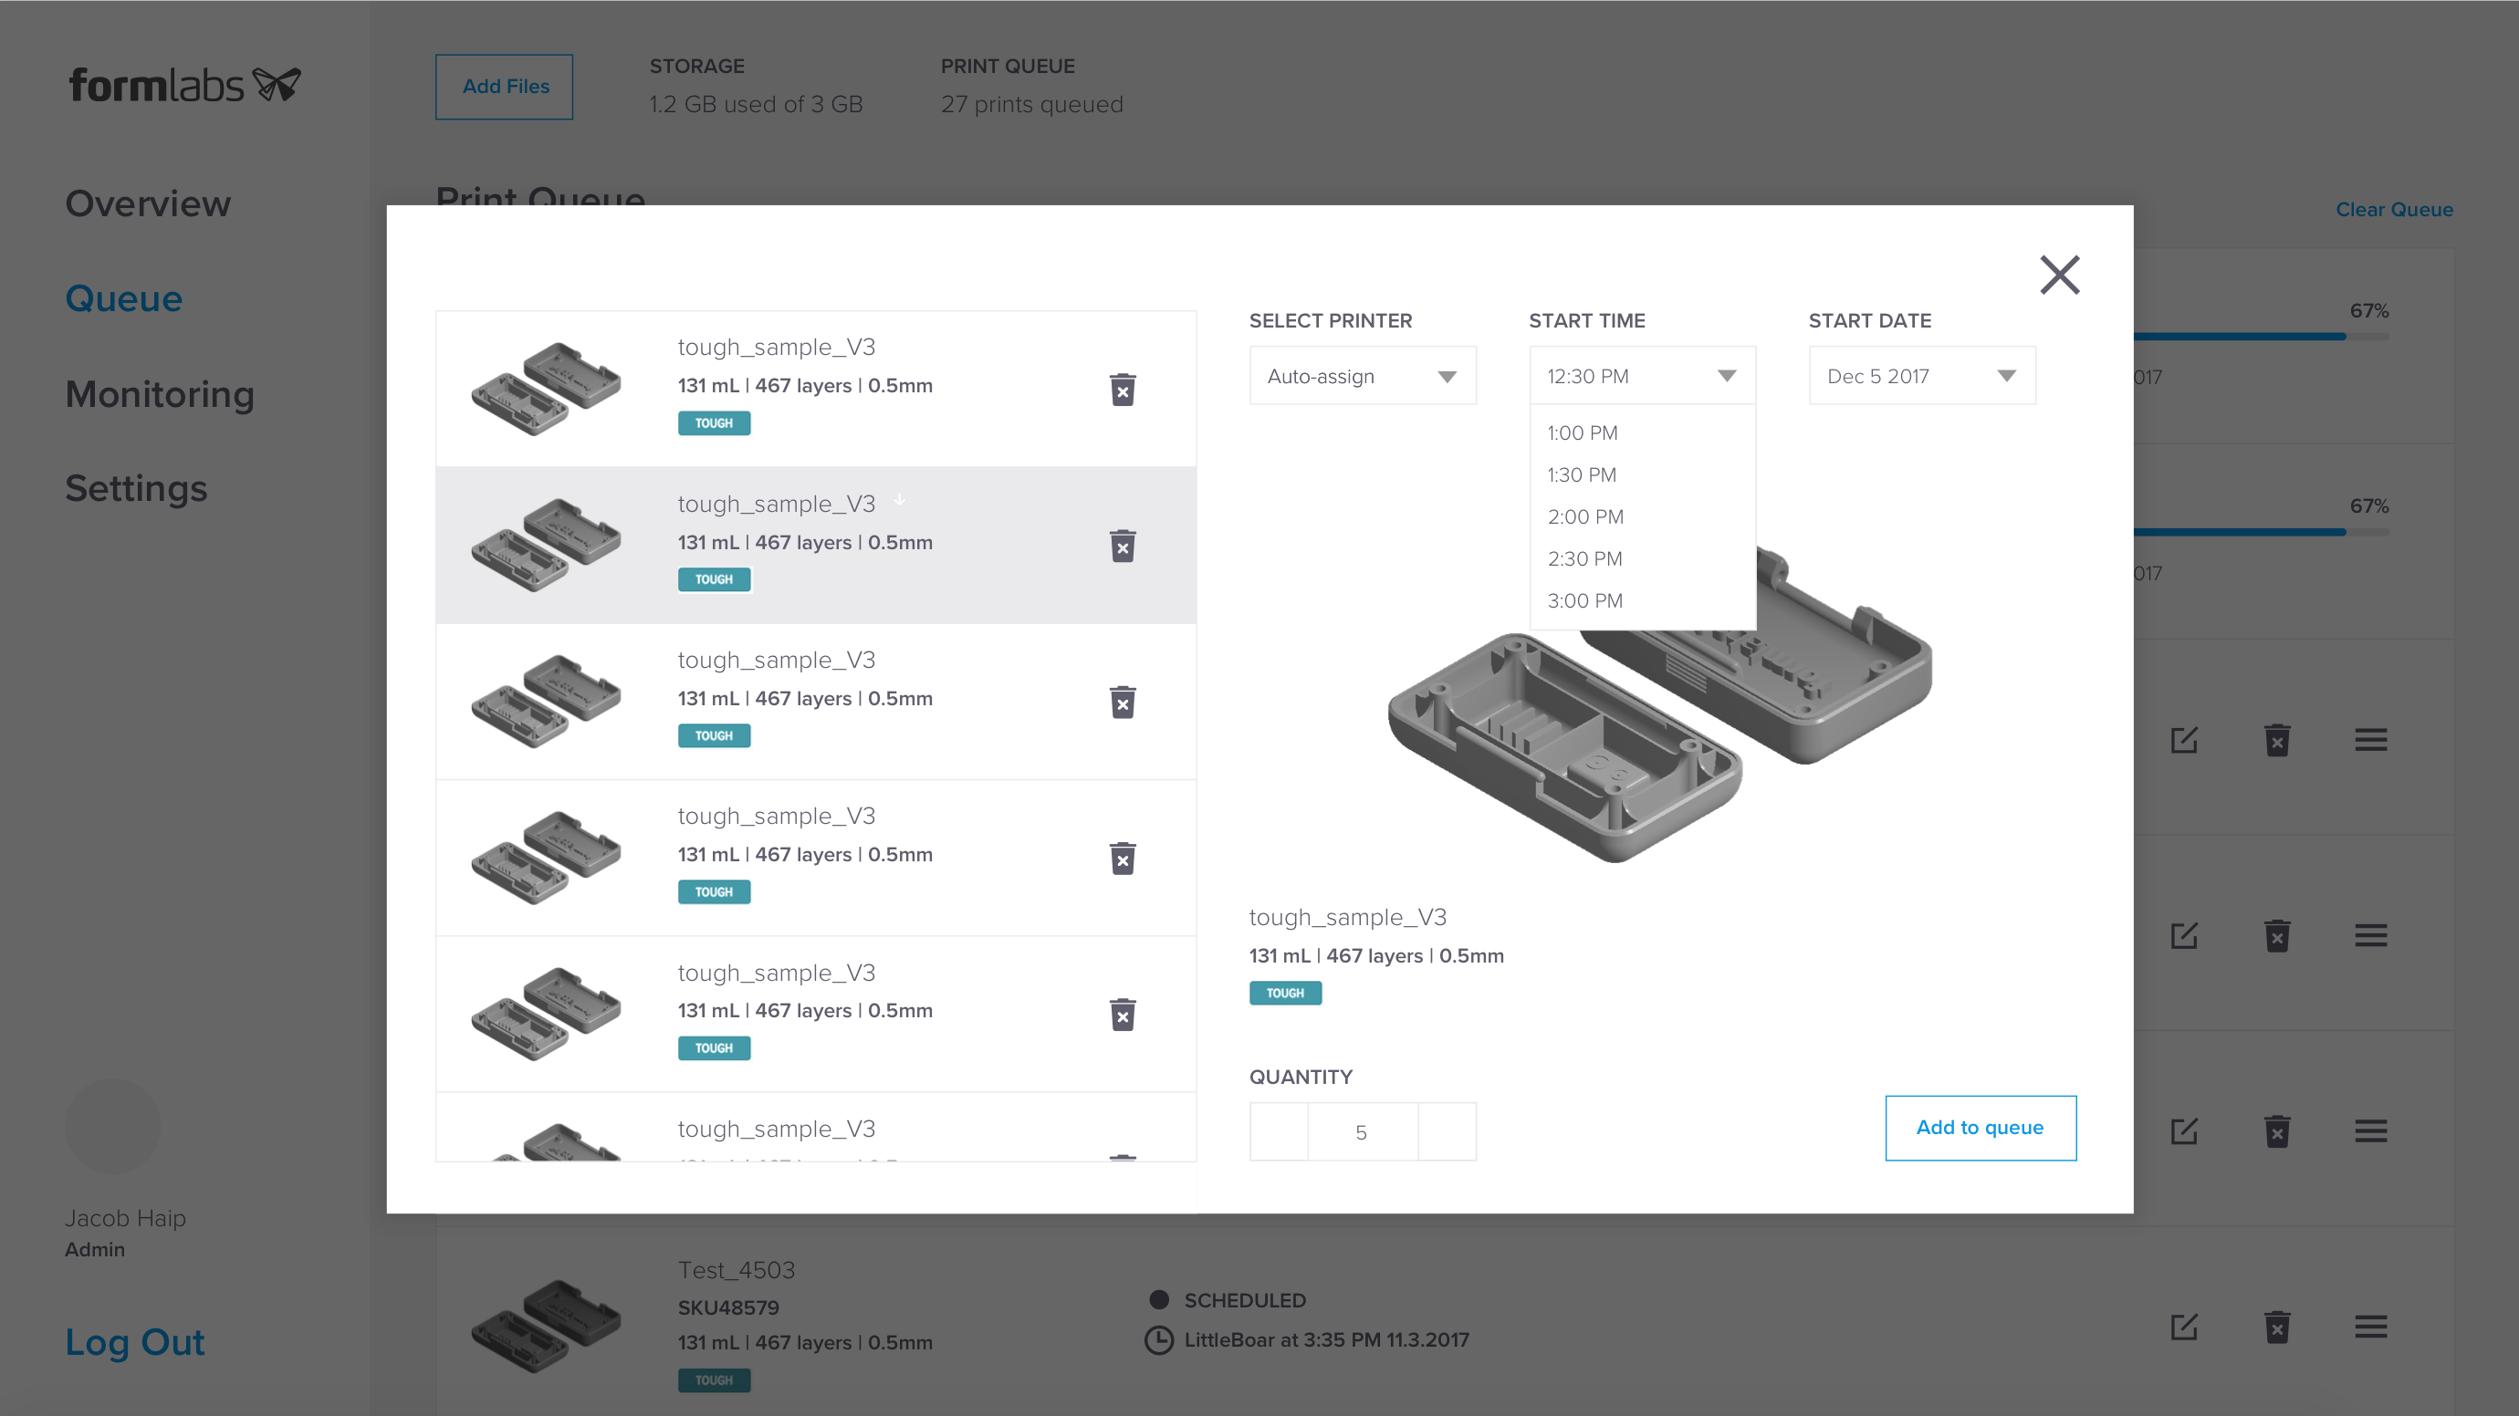Click the TOUGH tag under the preview details
The height and width of the screenshot is (1416, 2519).
(1285, 993)
